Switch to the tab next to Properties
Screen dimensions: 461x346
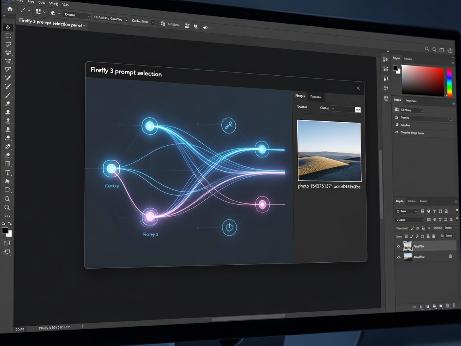point(411,101)
